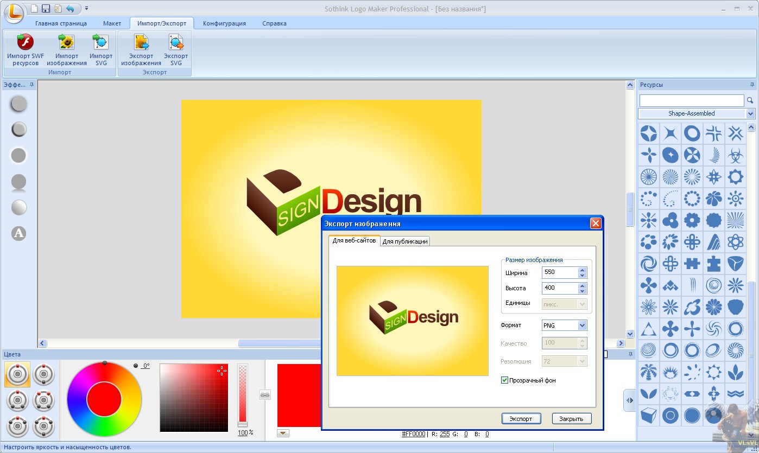Toggle the chain link lock icon
The width and height of the screenshot is (759, 453).
[x=265, y=395]
